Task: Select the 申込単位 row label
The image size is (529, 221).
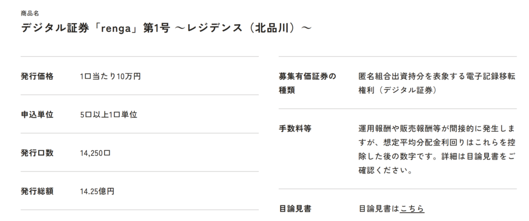Action: [37, 115]
